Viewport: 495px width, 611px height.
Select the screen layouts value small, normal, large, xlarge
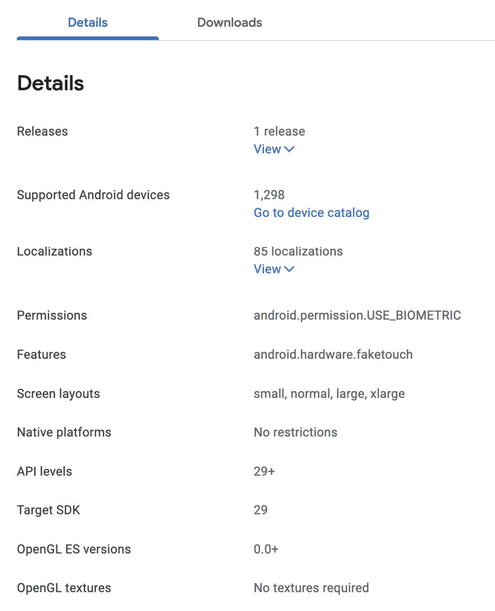click(329, 394)
